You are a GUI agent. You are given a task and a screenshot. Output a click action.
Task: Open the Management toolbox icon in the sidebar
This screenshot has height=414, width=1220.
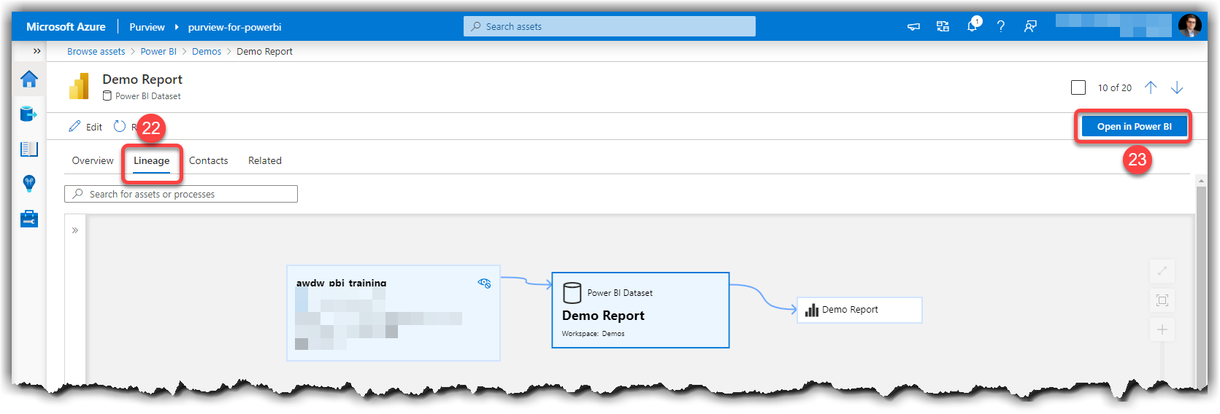(x=29, y=218)
